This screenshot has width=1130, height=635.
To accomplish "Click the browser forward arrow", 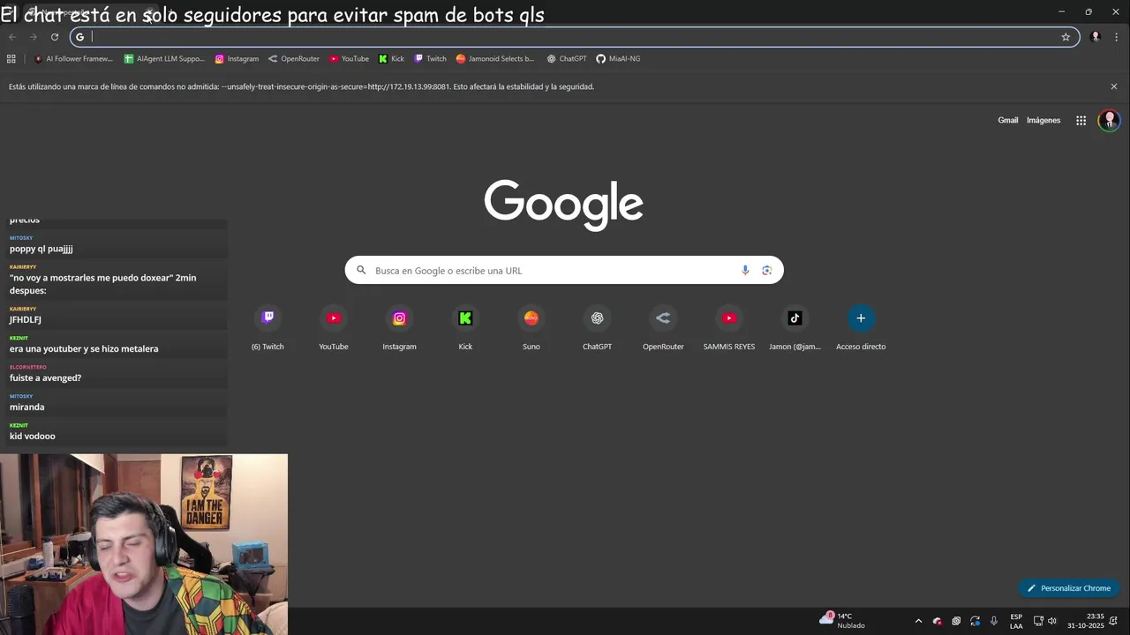I will 34,37.
